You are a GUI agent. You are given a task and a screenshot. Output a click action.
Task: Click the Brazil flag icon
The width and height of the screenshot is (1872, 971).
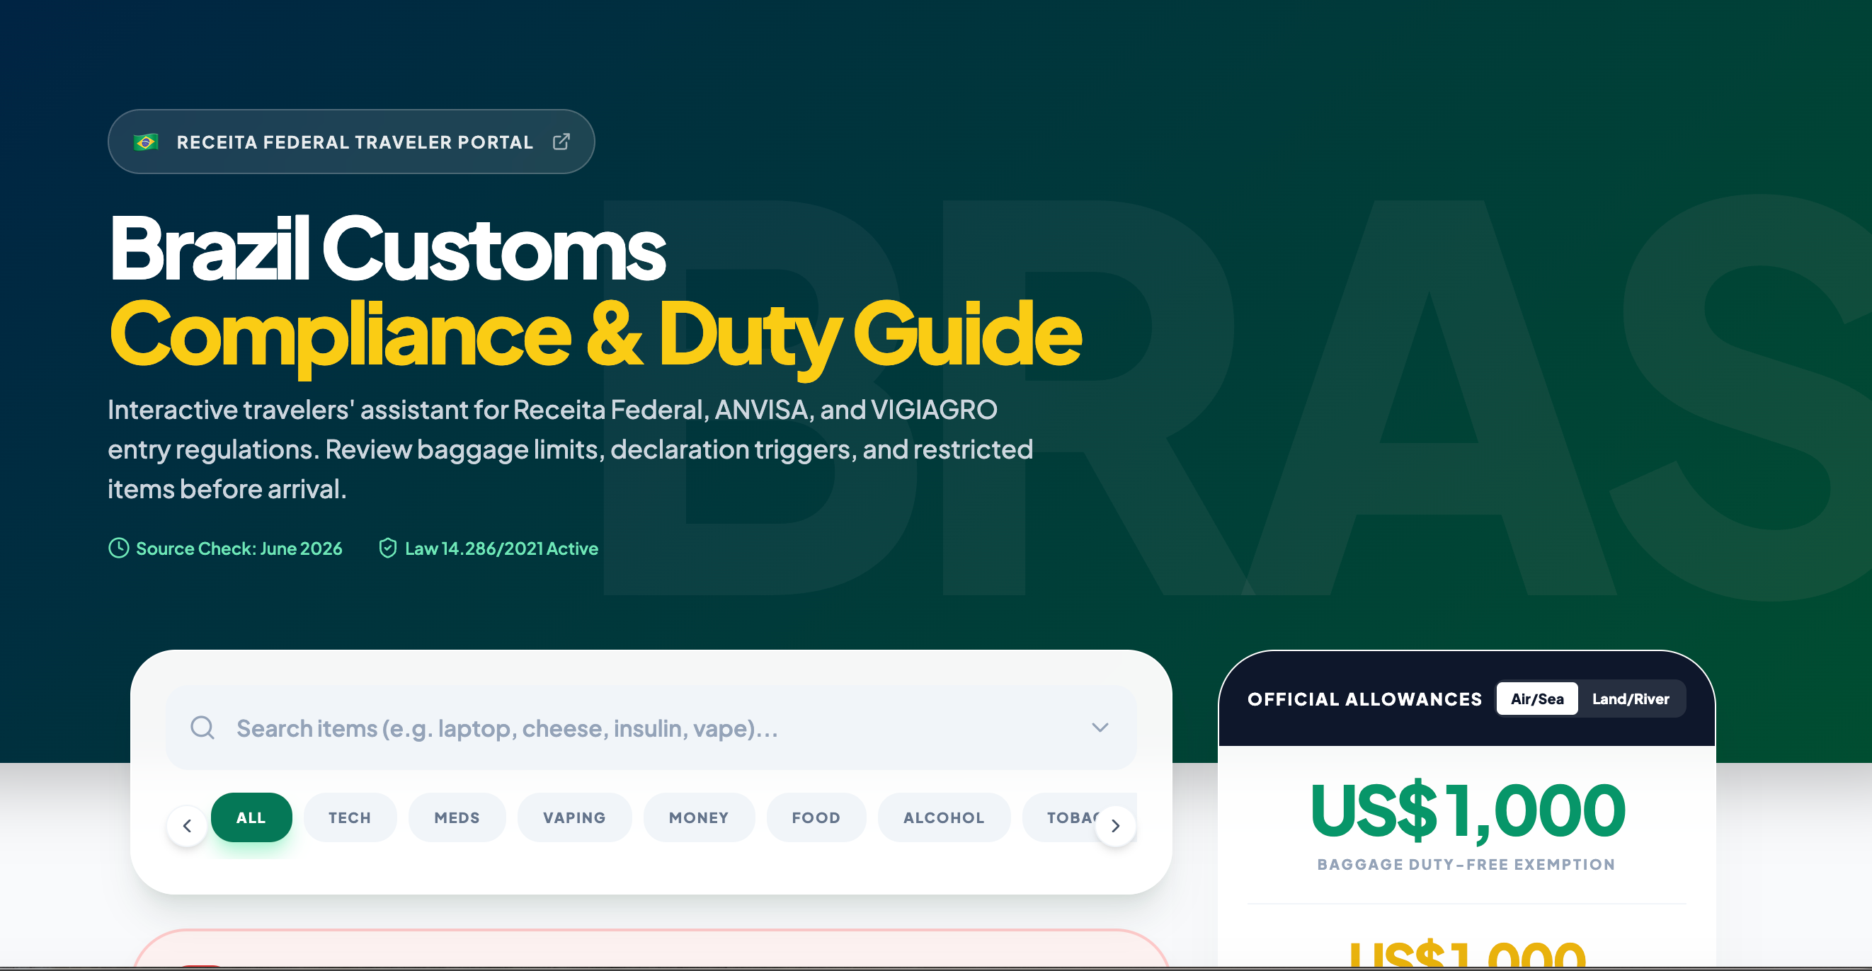tap(146, 142)
